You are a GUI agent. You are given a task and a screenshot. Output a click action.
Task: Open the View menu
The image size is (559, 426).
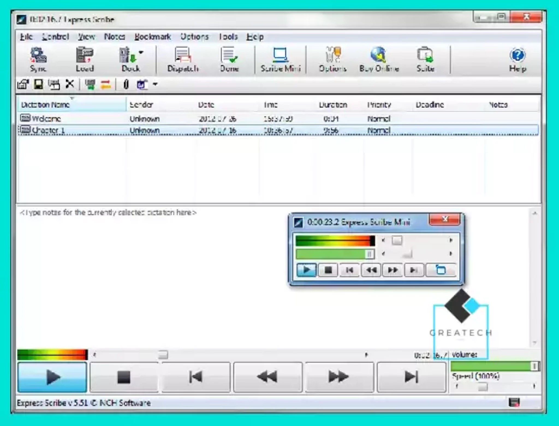coord(86,37)
